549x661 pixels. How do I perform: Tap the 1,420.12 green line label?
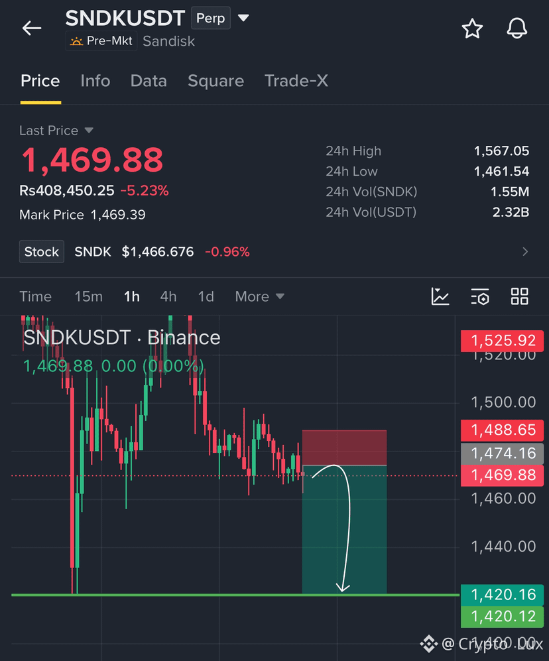pos(502,617)
